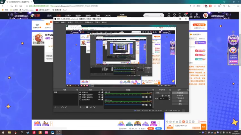Image resolution: width=241 pixels, height=135 pixels.
Task: Open the 帮助(H) menu in OBS
Action: (x=104, y=22)
